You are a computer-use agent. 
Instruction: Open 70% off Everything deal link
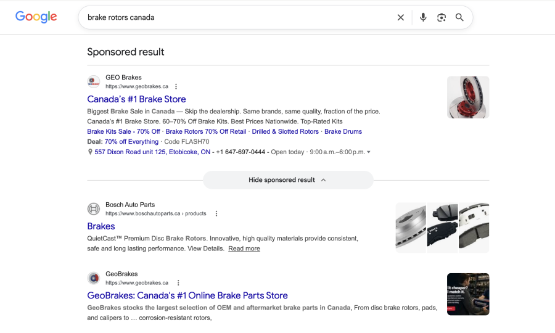[x=131, y=142]
